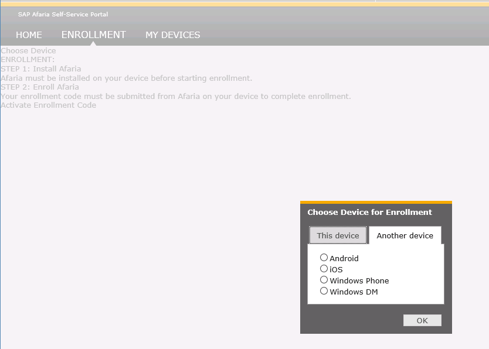Go to MY DEVICES tab
489x349 pixels.
point(173,35)
